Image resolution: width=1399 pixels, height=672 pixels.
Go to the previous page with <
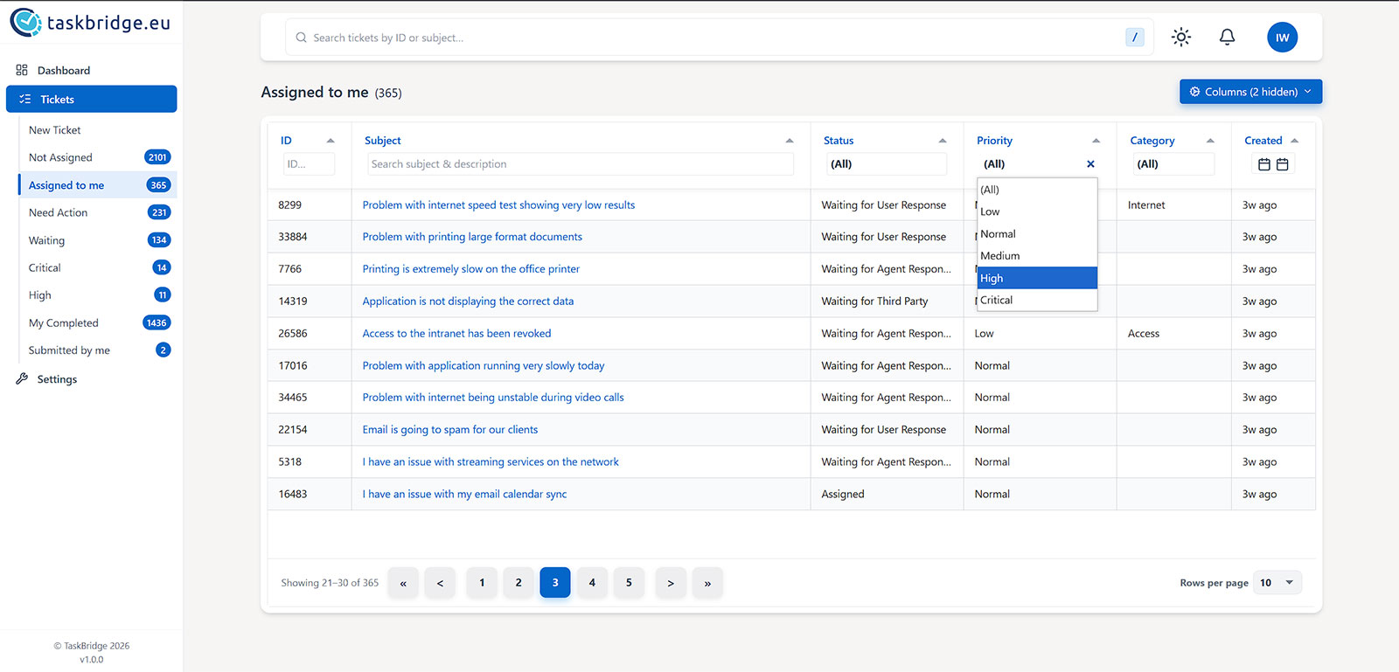click(440, 583)
